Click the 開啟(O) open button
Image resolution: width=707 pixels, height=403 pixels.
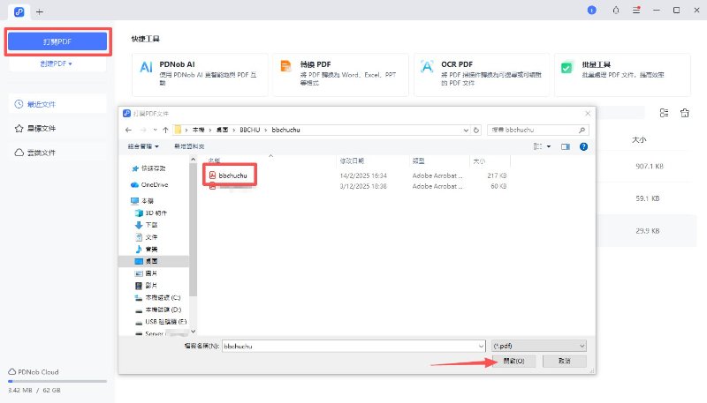coord(514,362)
